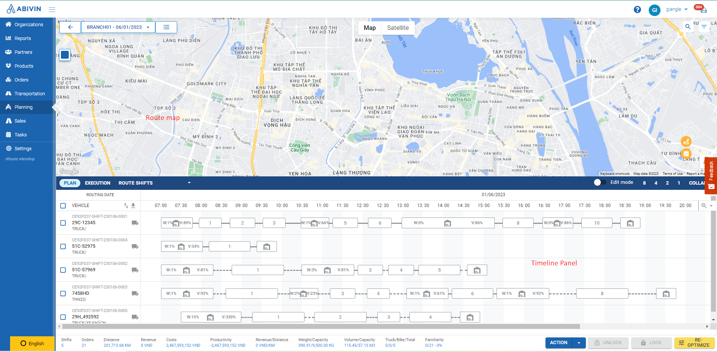Open the timeline zoom dropdown arrow
This screenshot has height=352, width=717.
(x=711, y=206)
